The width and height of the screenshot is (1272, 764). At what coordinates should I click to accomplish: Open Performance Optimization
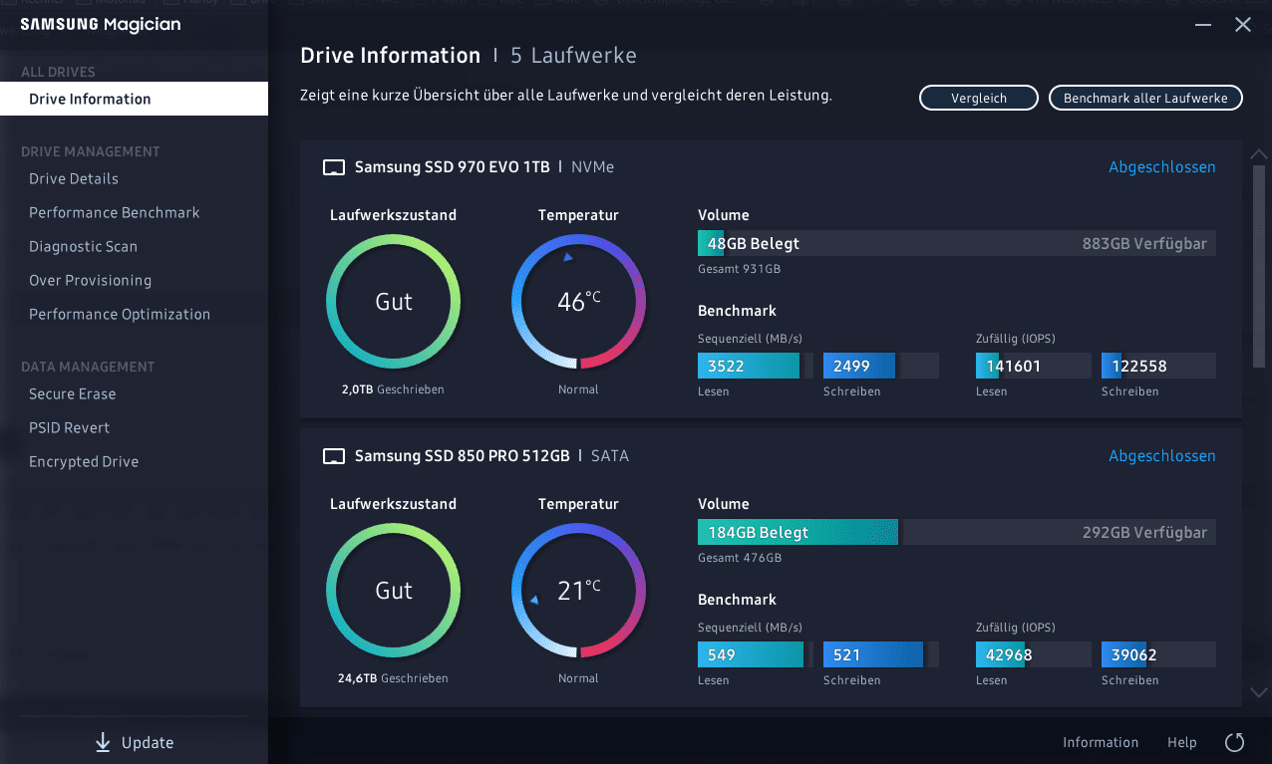120,314
